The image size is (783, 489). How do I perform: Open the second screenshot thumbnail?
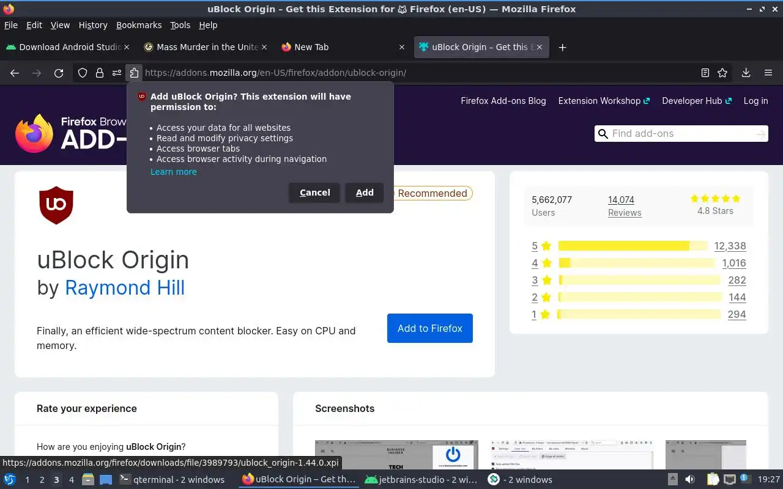pos(572,455)
